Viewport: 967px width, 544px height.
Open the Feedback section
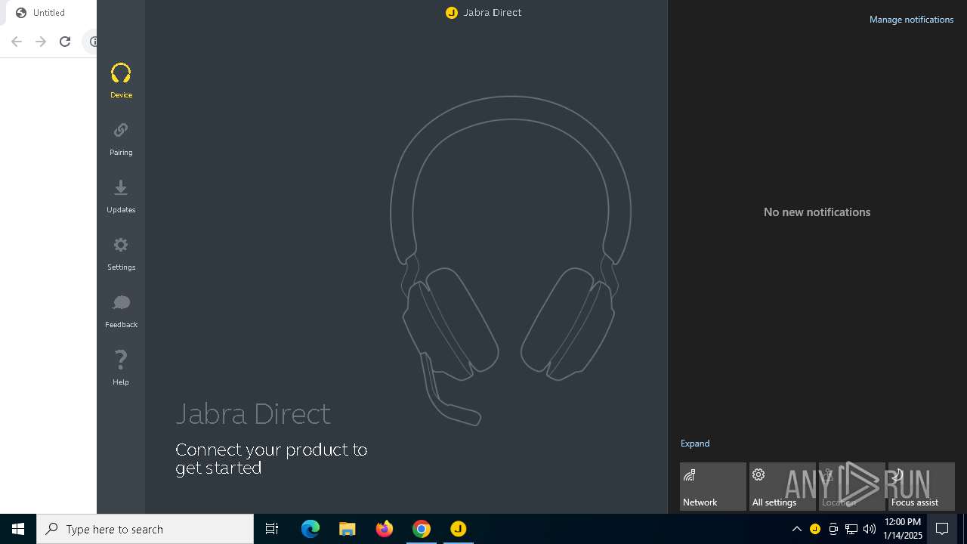click(x=121, y=311)
